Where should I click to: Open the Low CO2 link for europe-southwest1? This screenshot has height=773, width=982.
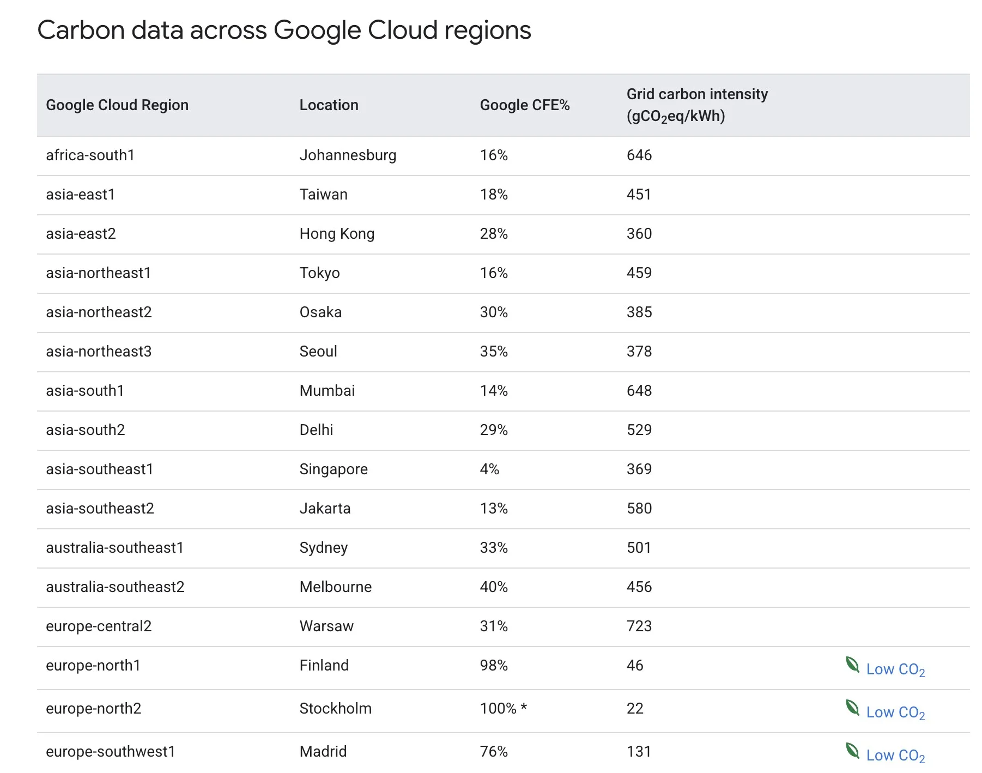click(x=895, y=756)
